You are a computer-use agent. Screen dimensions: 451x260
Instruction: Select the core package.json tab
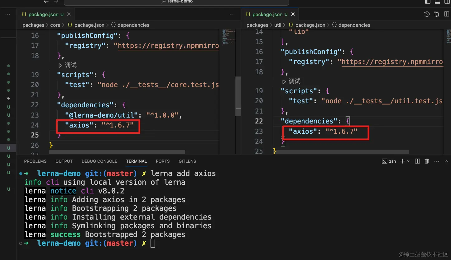coord(43,15)
